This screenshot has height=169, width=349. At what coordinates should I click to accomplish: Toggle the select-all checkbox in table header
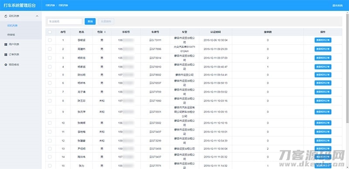tap(50, 32)
